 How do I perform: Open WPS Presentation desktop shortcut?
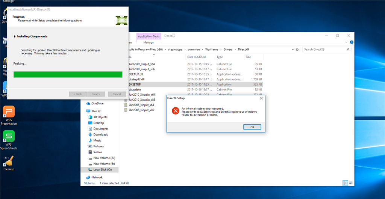(x=9, y=115)
